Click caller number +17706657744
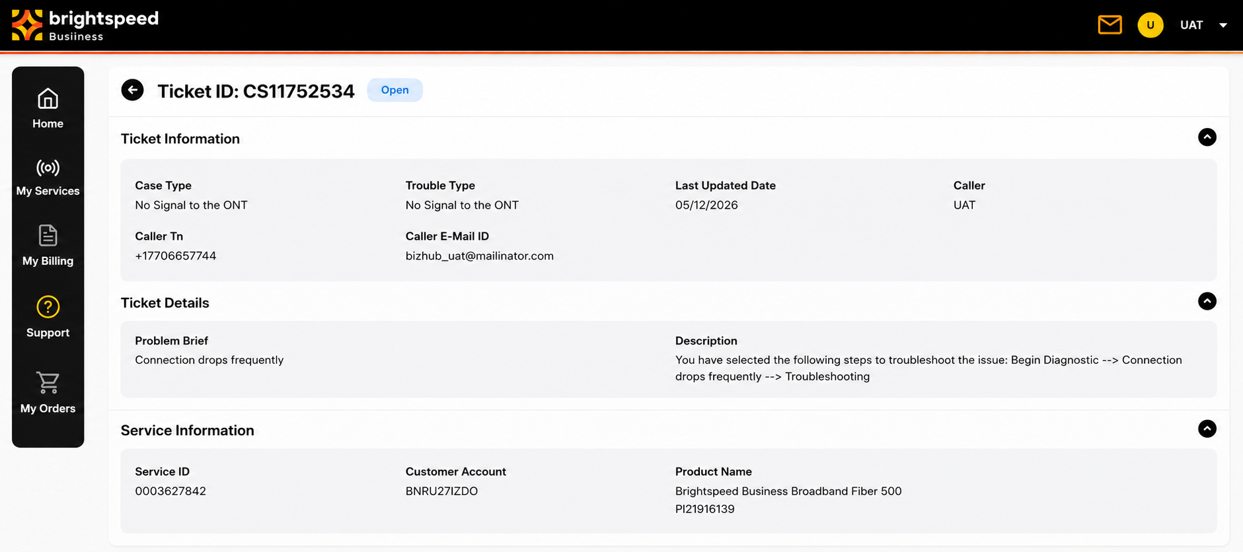This screenshot has height=552, width=1243. click(x=175, y=256)
